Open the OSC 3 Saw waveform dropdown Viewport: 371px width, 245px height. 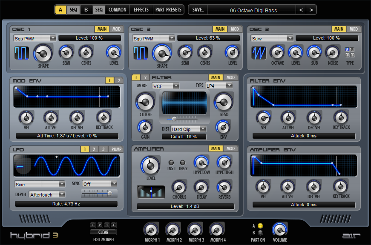(272, 38)
